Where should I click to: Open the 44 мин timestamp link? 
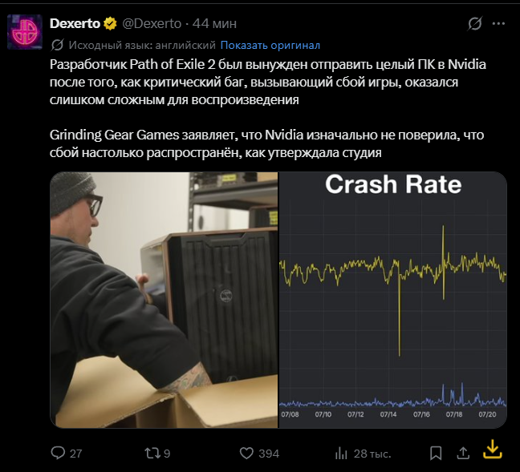click(x=214, y=24)
